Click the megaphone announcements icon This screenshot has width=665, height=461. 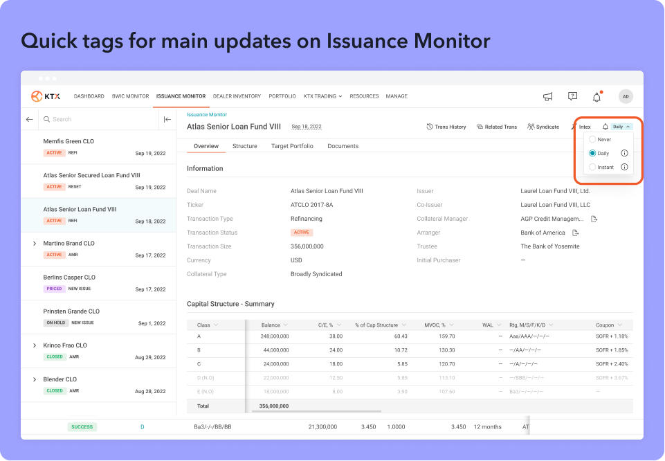(547, 97)
